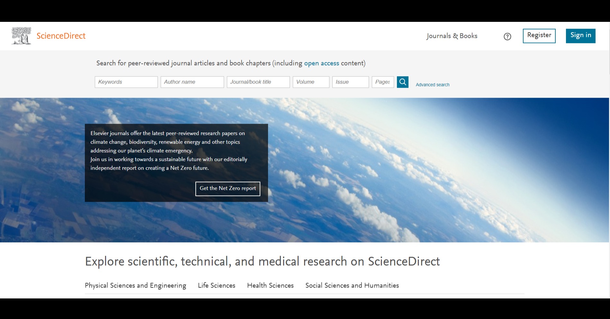Switch to the Life Sciences tab

217,286
